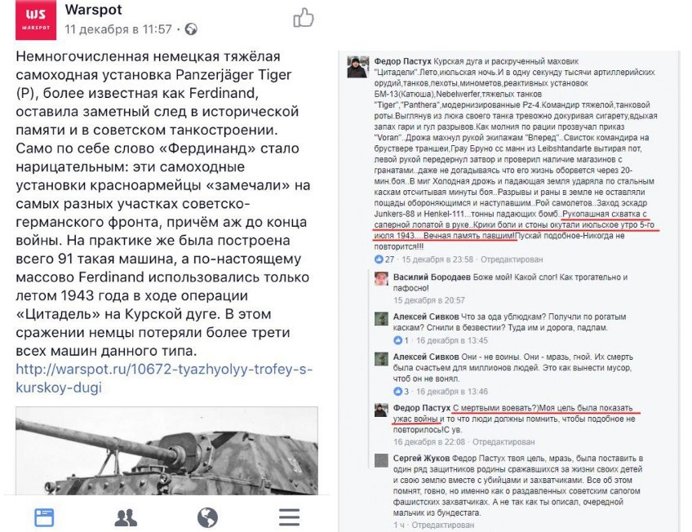Click the Warspot page name
692x532 pixels.
94,10
